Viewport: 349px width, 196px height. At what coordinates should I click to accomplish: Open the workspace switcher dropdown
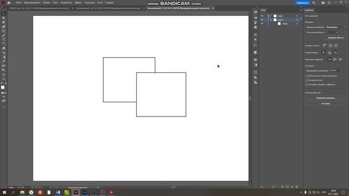329,3
